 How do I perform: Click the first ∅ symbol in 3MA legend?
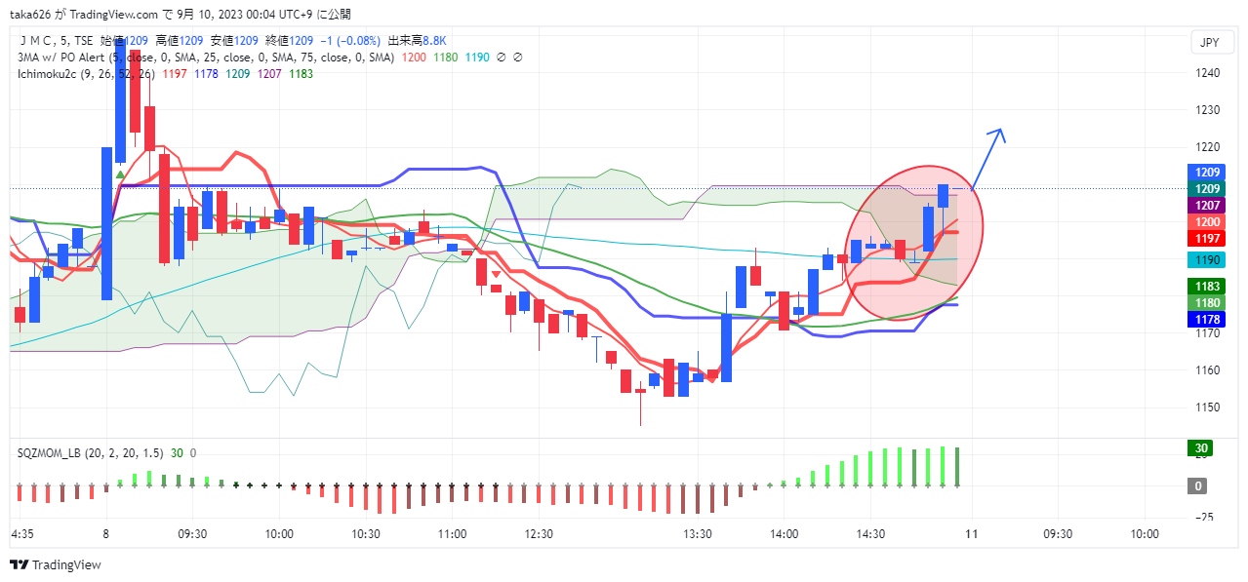coord(501,58)
